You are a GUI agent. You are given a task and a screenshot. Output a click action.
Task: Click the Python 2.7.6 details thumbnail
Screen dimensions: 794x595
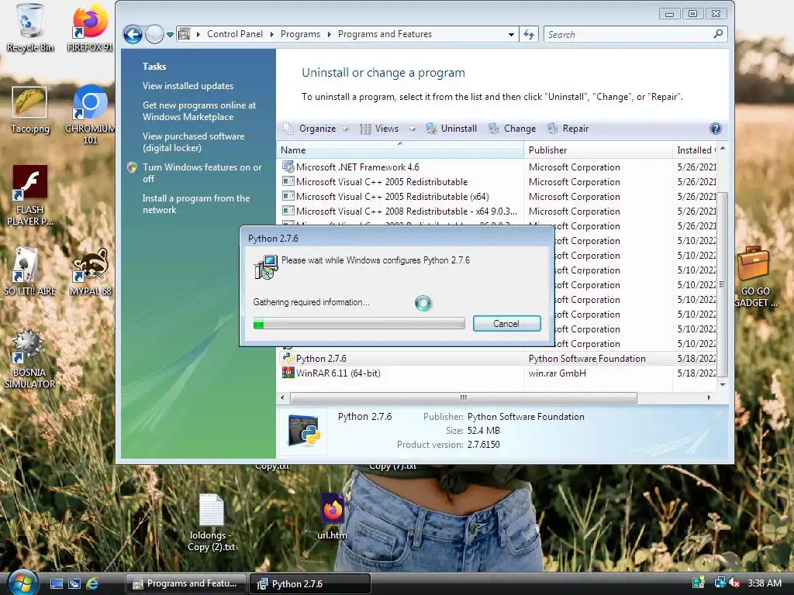[x=304, y=431]
